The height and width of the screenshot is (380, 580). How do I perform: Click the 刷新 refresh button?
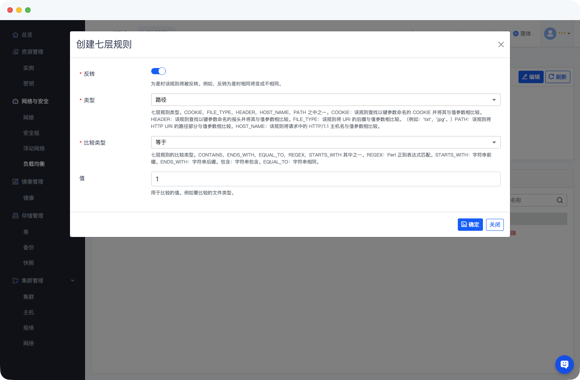pyautogui.click(x=557, y=77)
